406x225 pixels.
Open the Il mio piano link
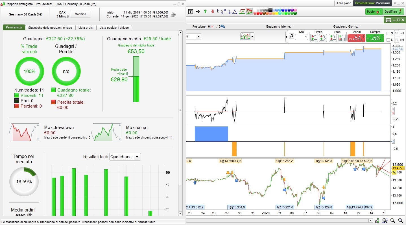tap(344, 3)
